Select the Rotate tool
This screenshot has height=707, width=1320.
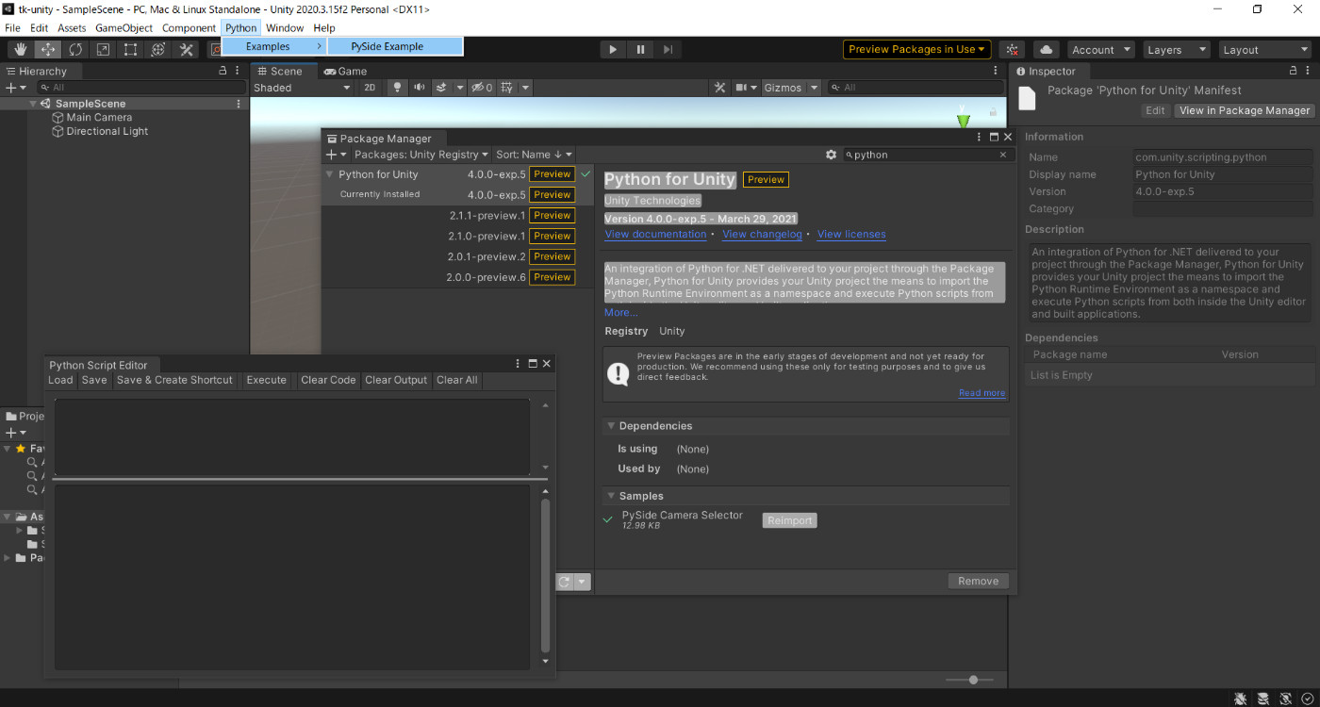pyautogui.click(x=75, y=50)
